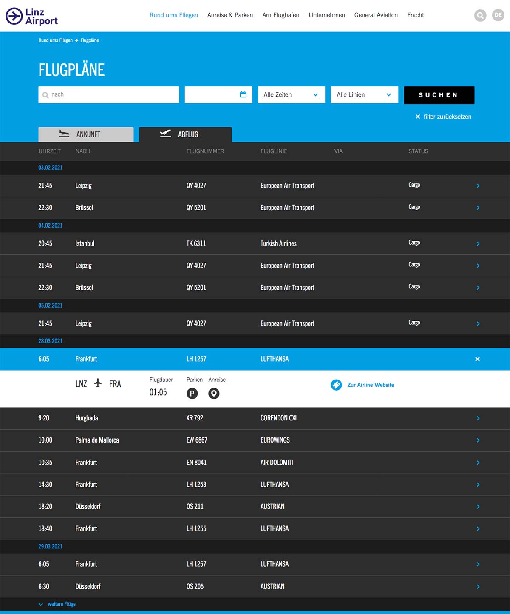The image size is (510, 614).
Task: Expand 'weitere Flüge' to load more
Action: click(x=57, y=604)
